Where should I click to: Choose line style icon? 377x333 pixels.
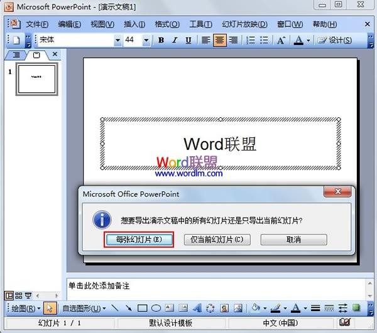pyautogui.click(x=315, y=309)
